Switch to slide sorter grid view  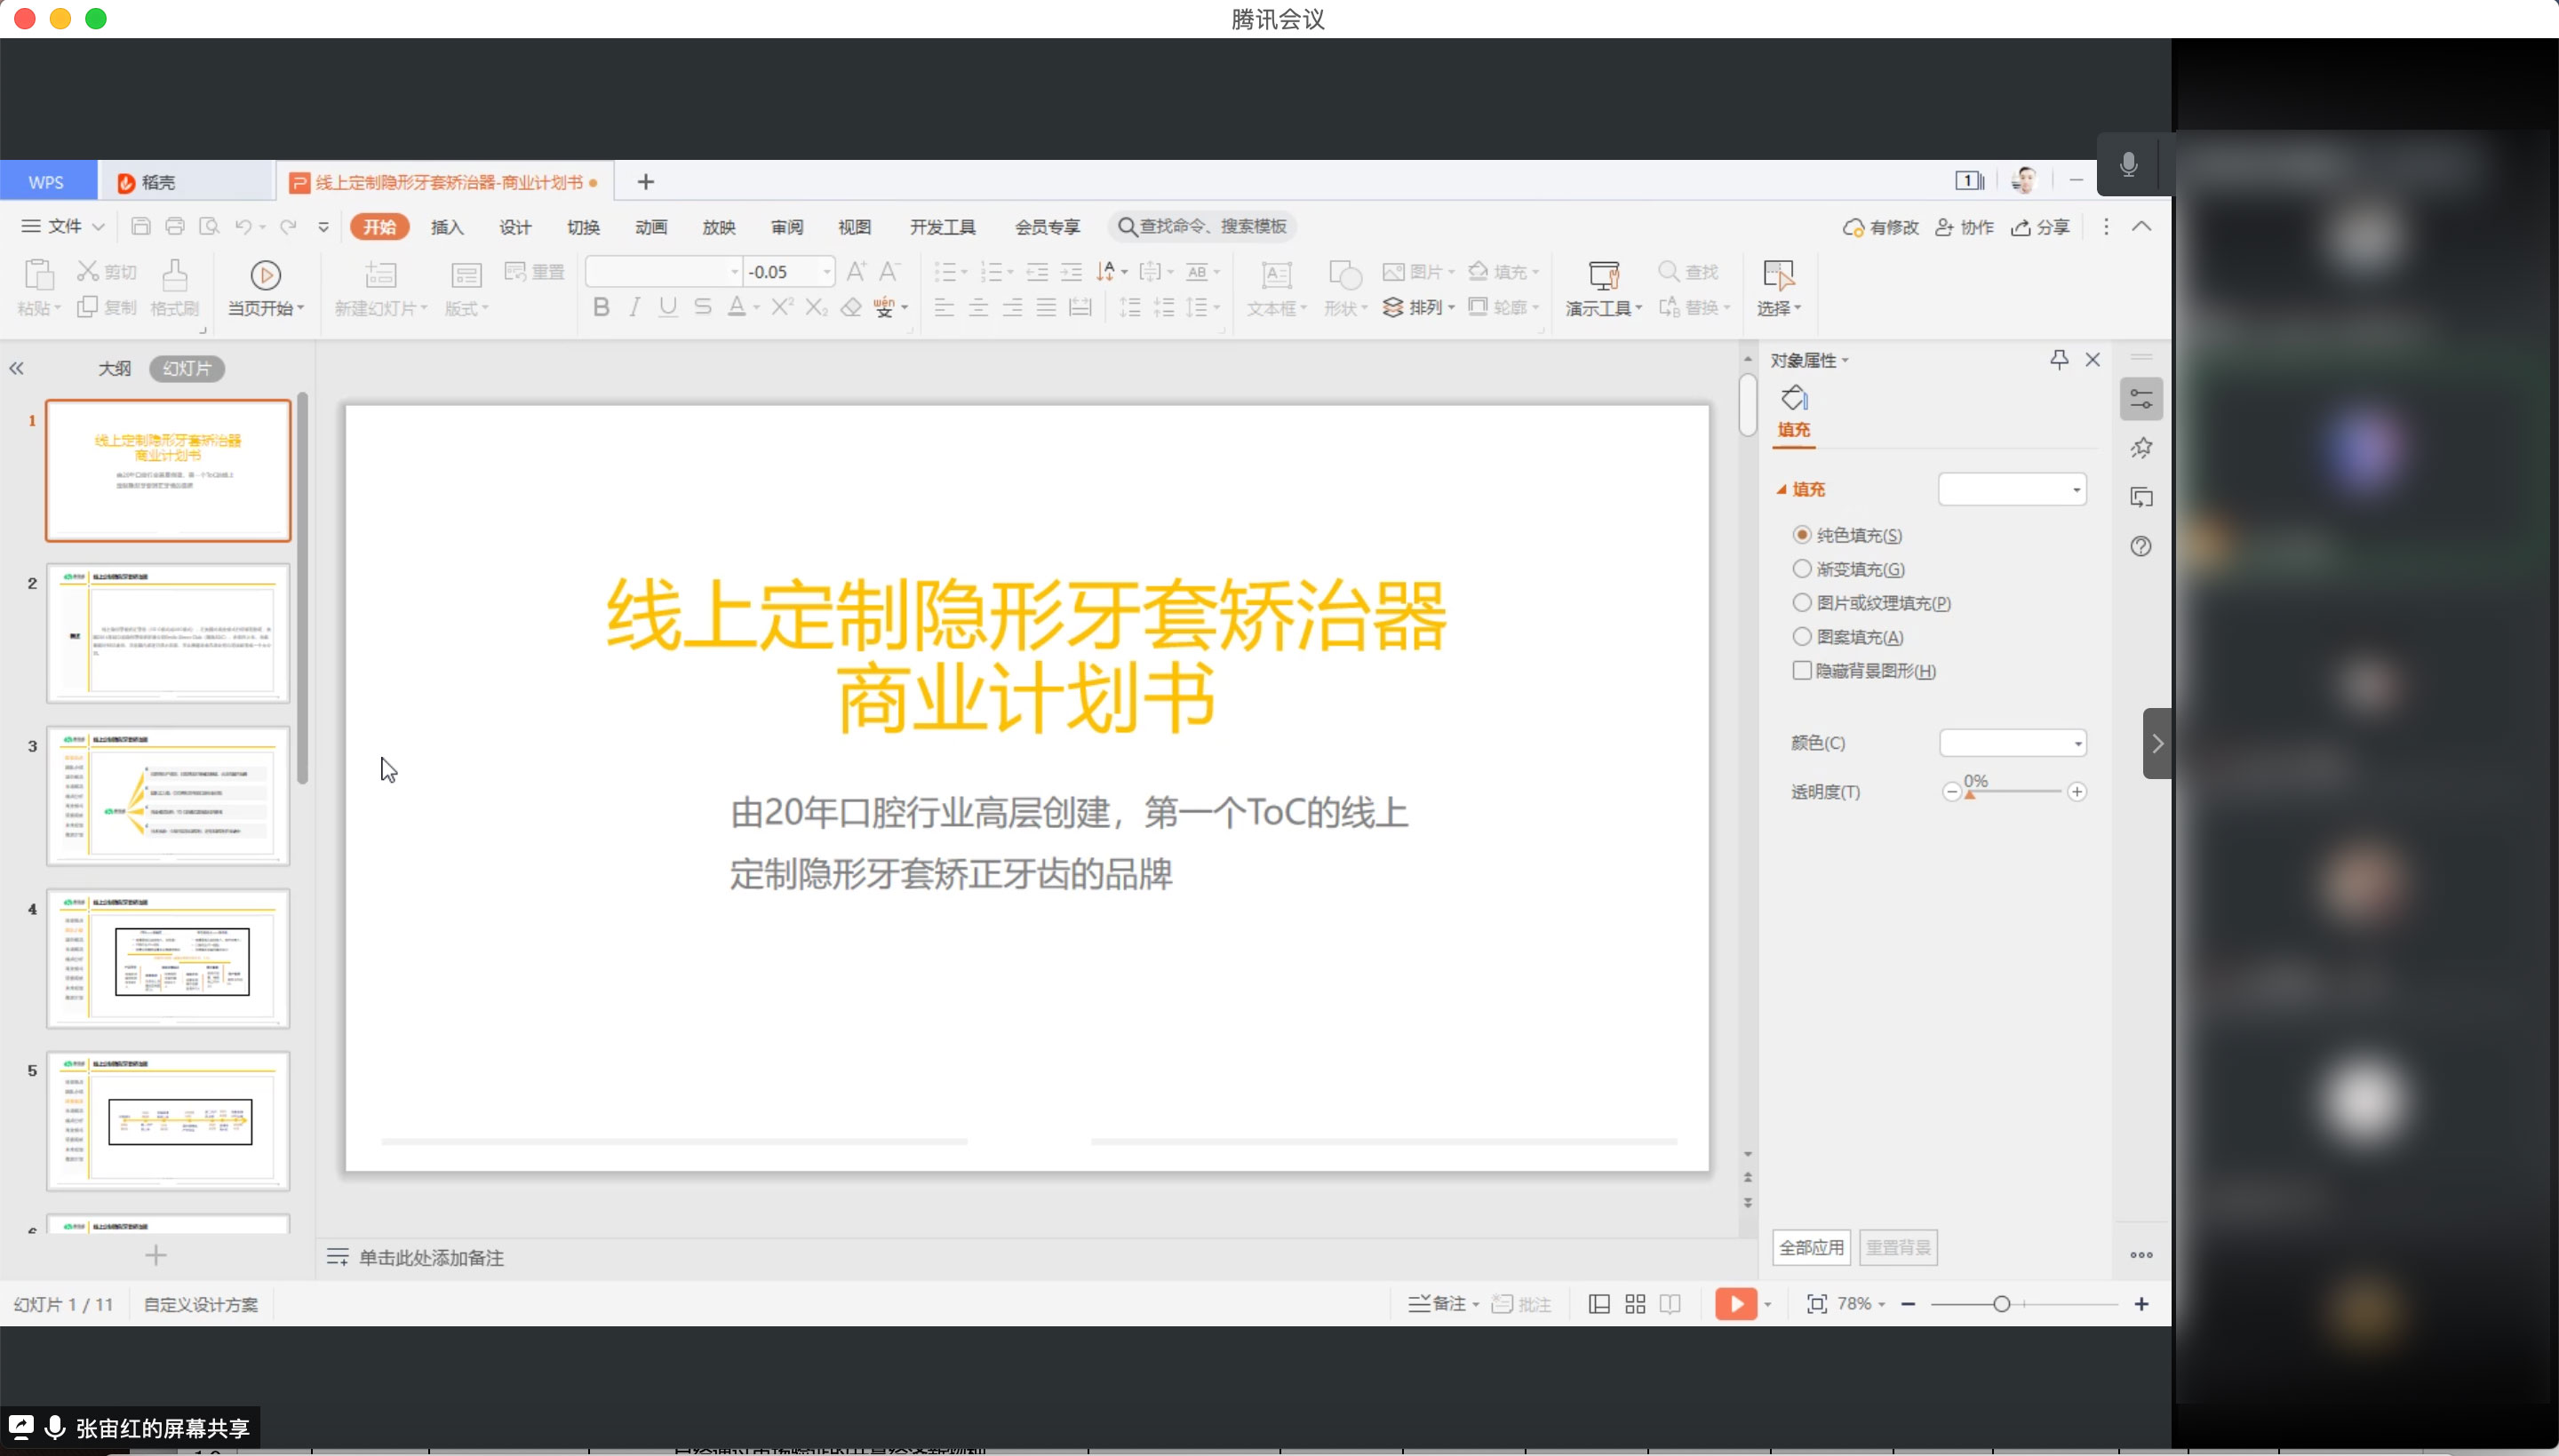point(1635,1304)
